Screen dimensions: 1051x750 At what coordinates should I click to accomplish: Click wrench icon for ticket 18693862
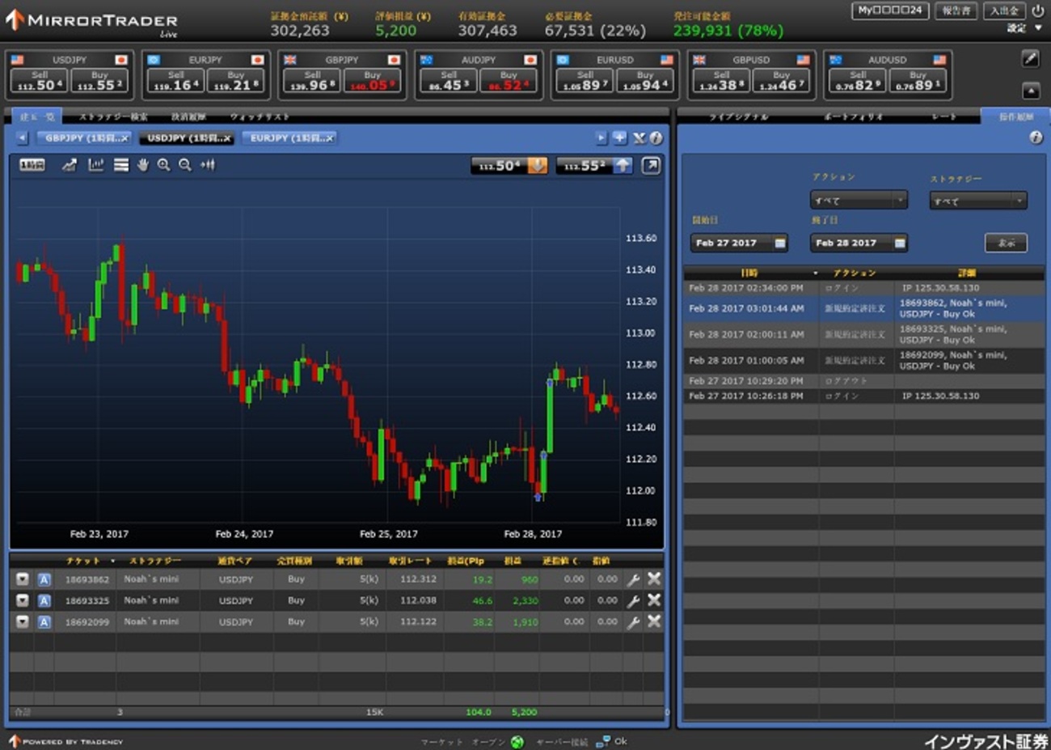click(634, 579)
